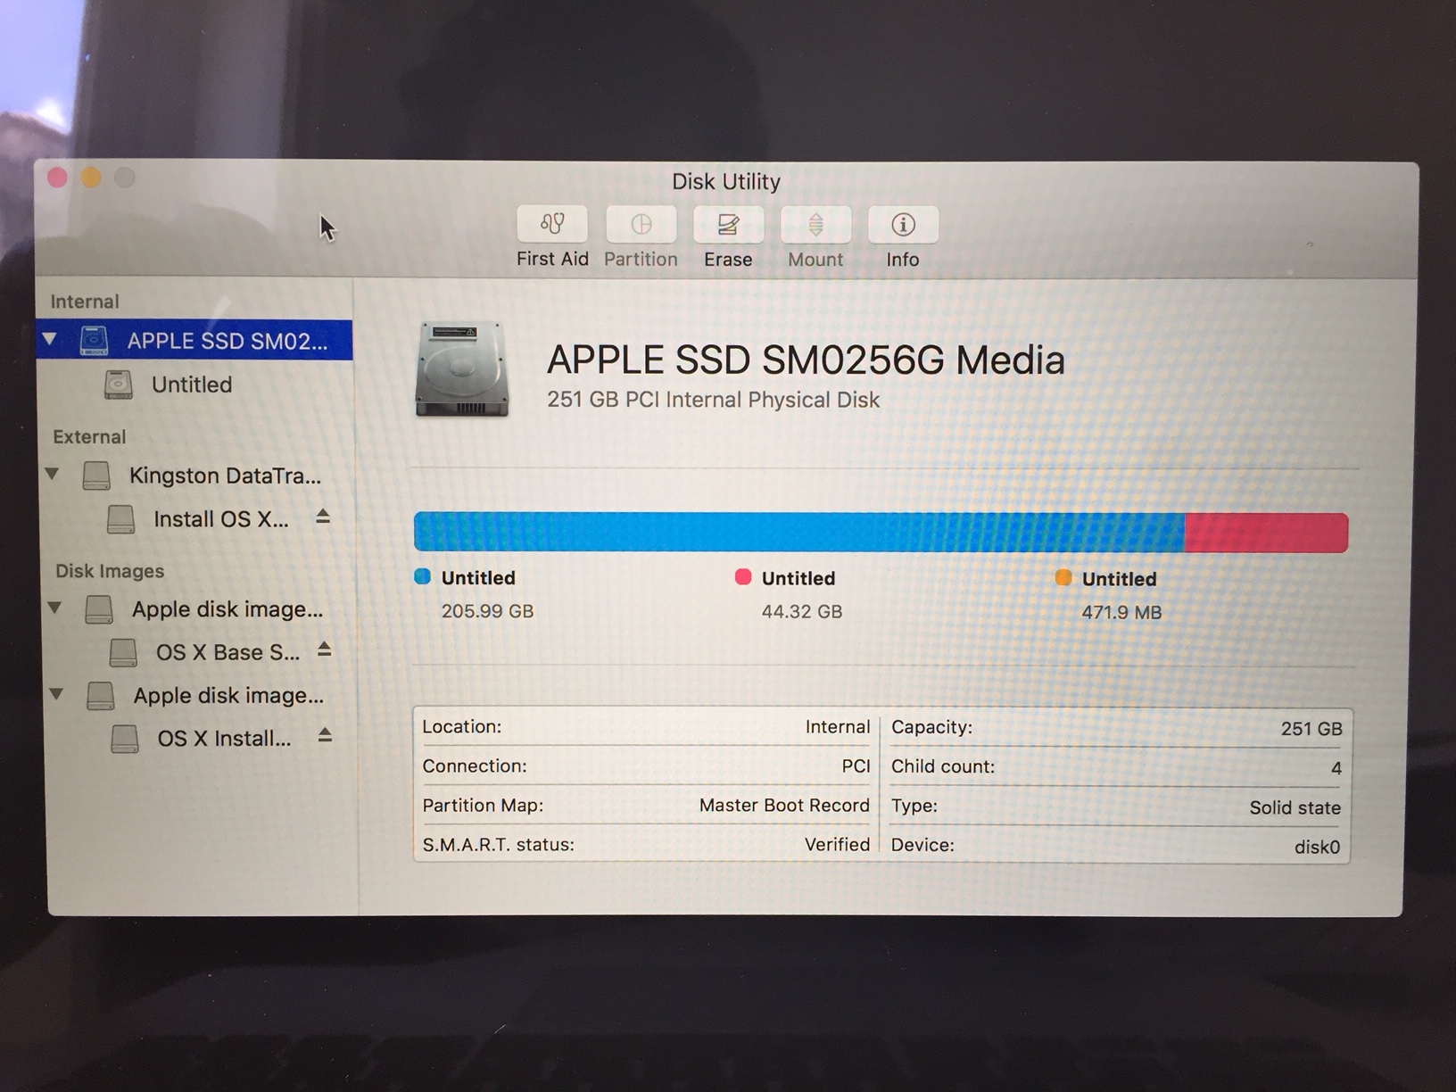The width and height of the screenshot is (1456, 1092).
Task: Eject the OS X Install volume
Action: pyautogui.click(x=326, y=736)
